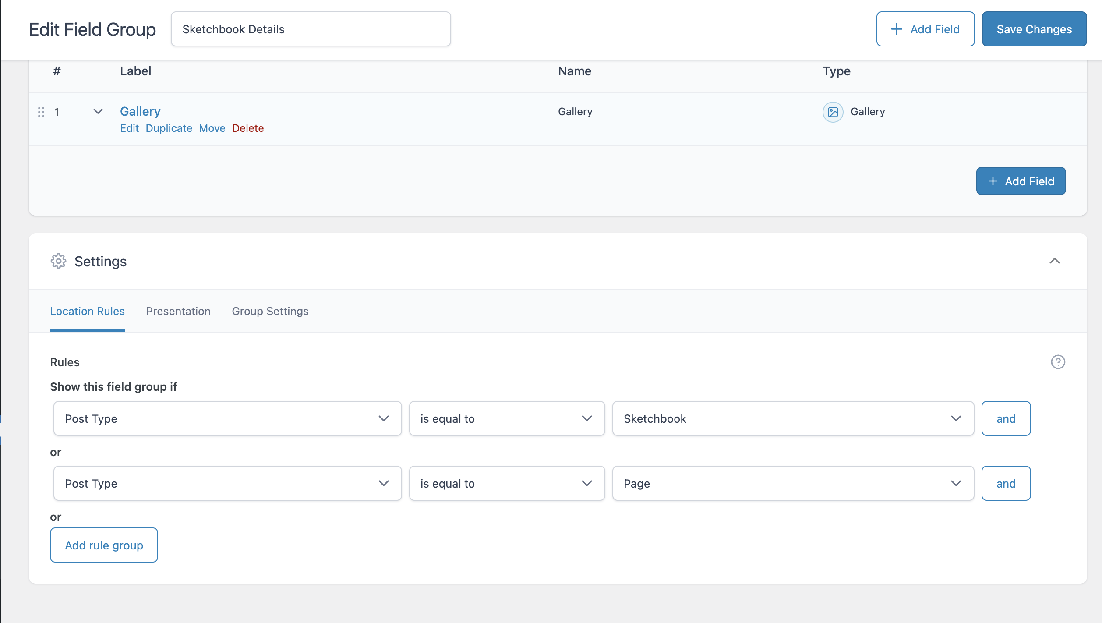This screenshot has width=1102, height=623.
Task: Collapse the Settings panel with the chevron
Action: click(1054, 261)
